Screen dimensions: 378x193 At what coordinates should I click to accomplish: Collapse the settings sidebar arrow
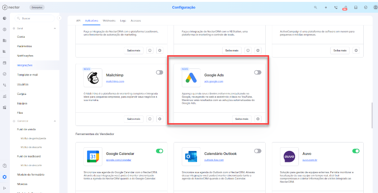[59, 18]
